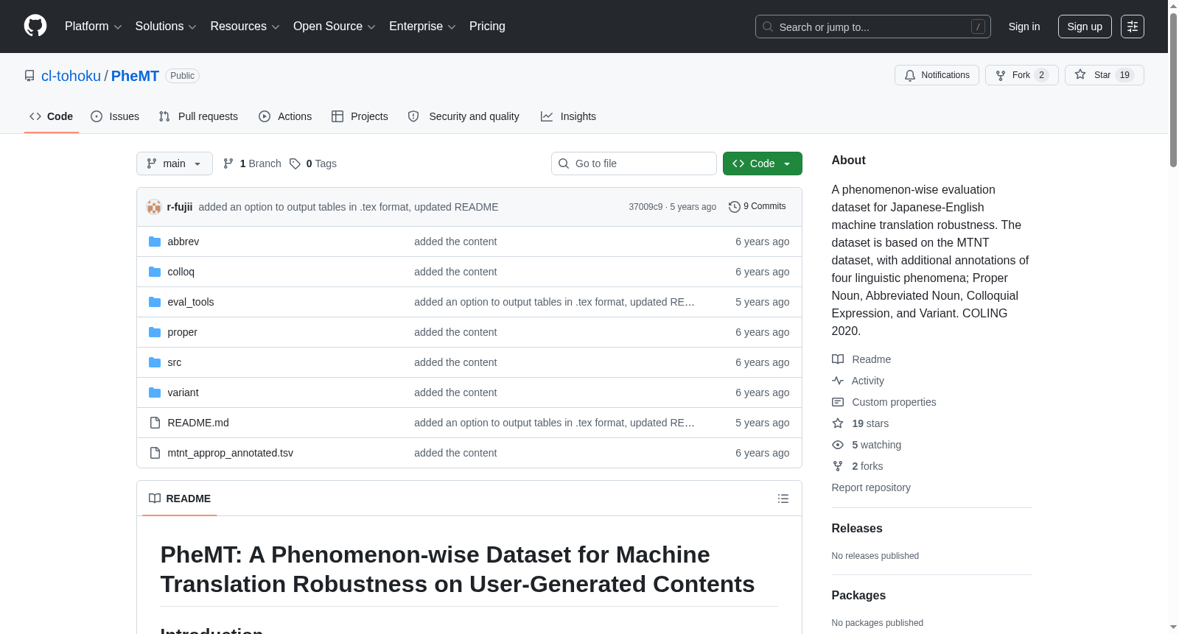Screen dimensions: 1179x634
Task: Switch to the Issues tab
Action: click(x=115, y=116)
